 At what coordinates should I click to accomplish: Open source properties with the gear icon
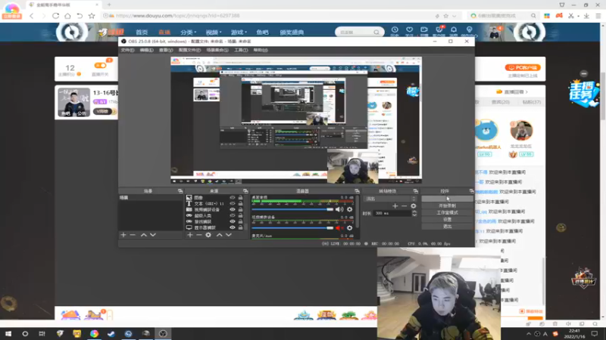coord(208,235)
